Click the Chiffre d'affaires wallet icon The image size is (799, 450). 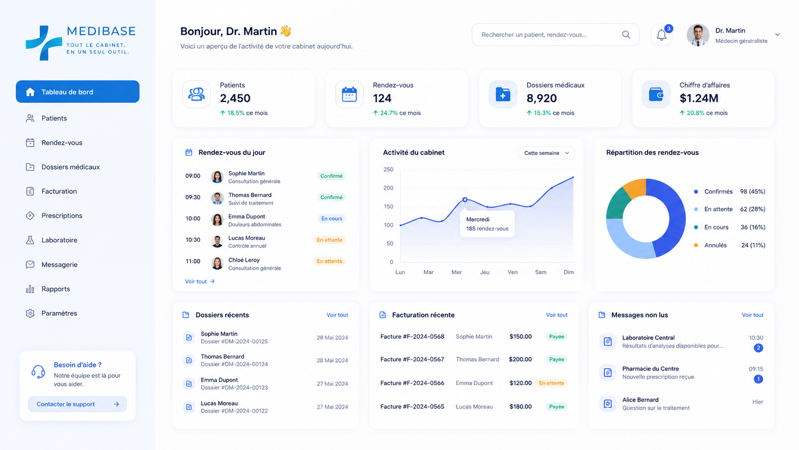656,94
